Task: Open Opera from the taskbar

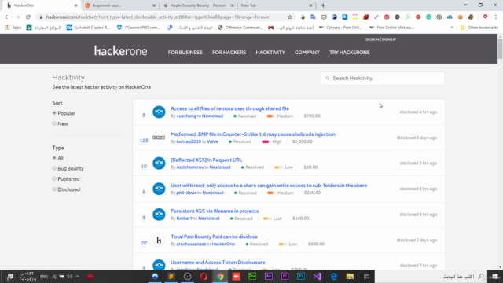Action: pyautogui.click(x=204, y=276)
